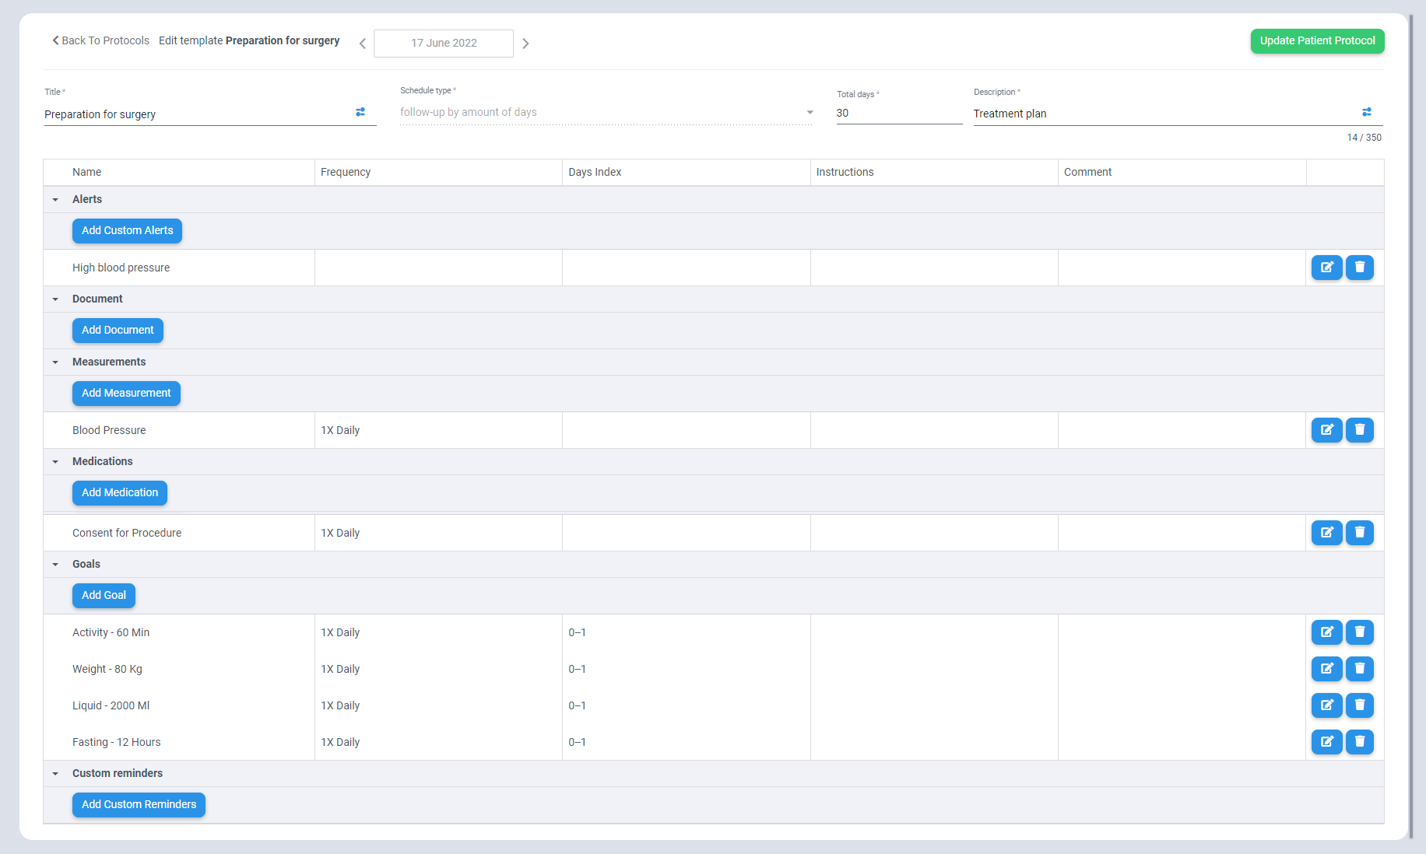Delete the Weight - 80 Kg goal
The height and width of the screenshot is (854, 1426).
pos(1359,669)
